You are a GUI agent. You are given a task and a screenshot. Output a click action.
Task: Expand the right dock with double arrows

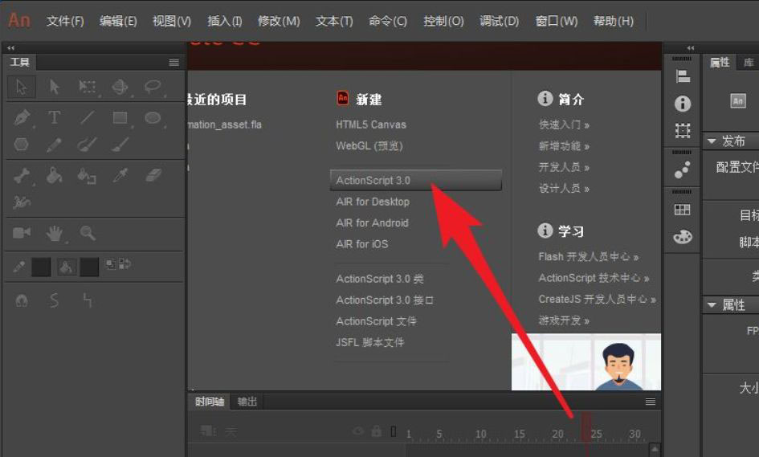tap(691, 47)
